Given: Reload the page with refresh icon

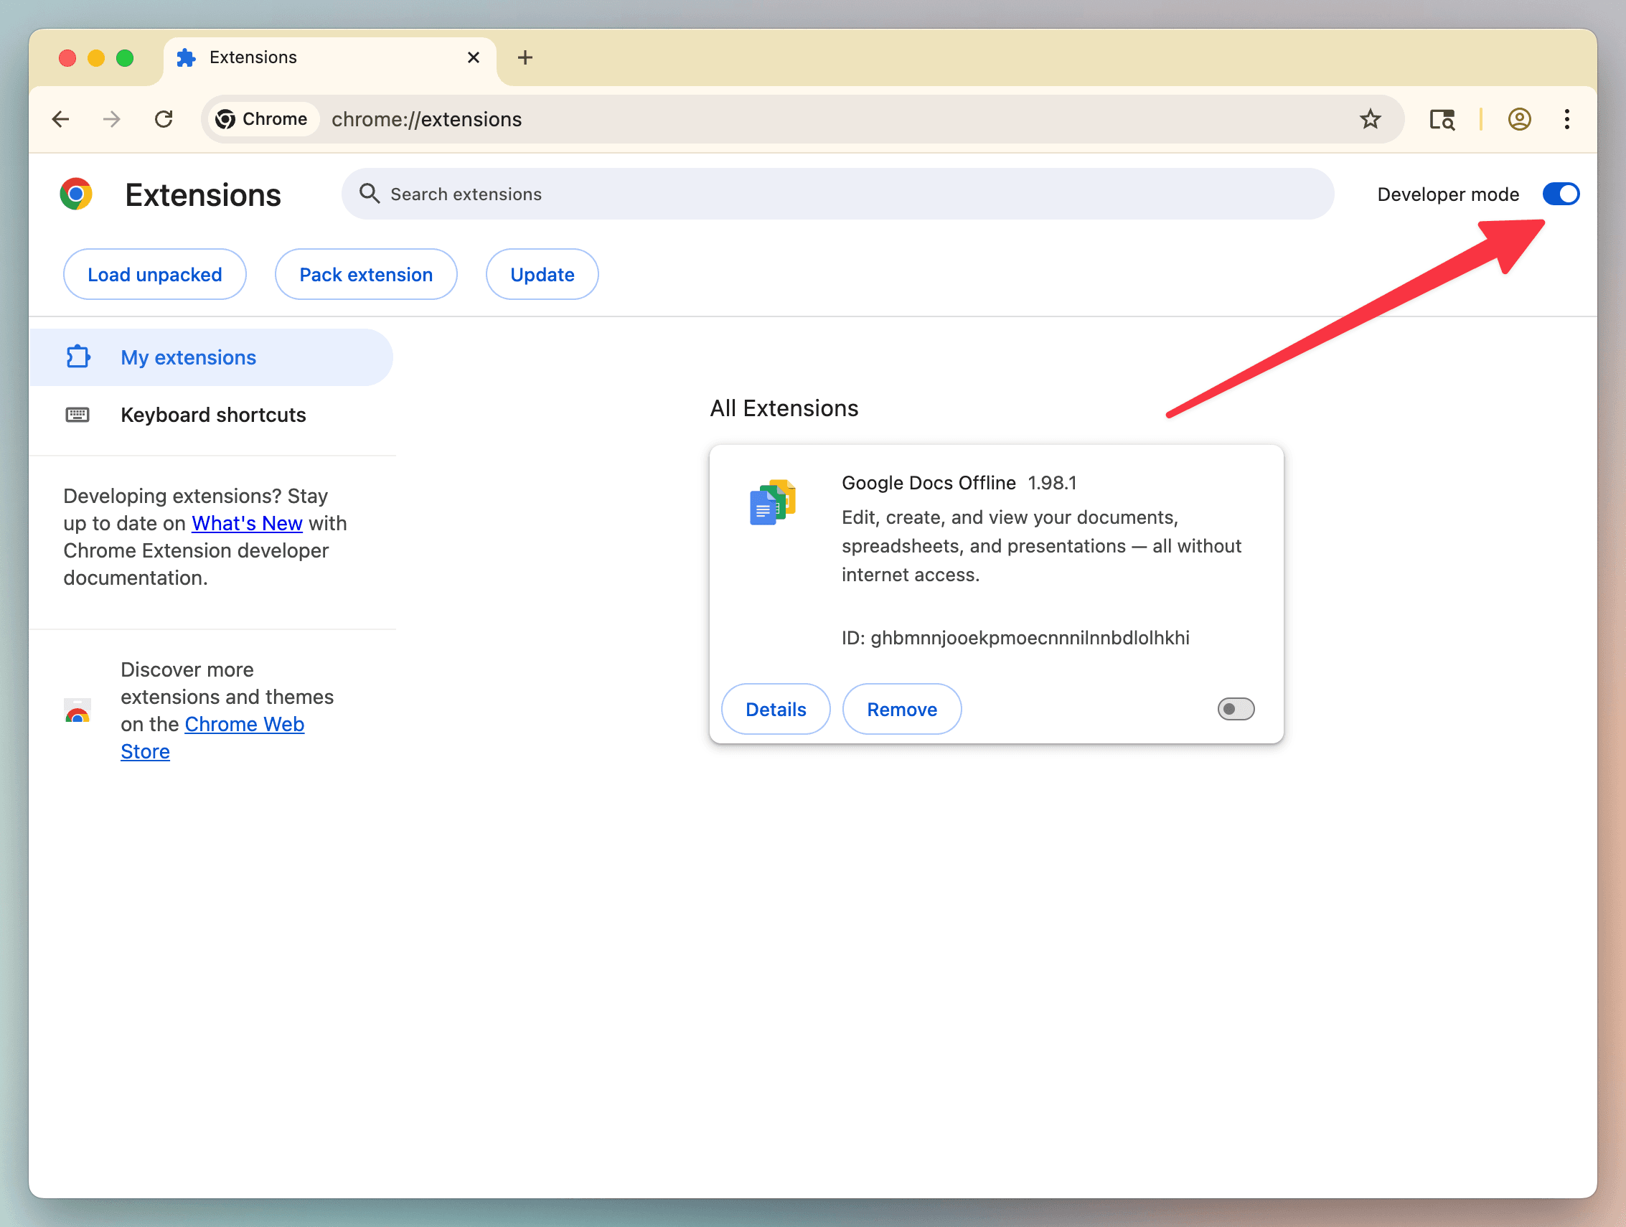Looking at the screenshot, I should (164, 119).
